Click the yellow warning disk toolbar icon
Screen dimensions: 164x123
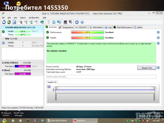click(x=9, y=22)
